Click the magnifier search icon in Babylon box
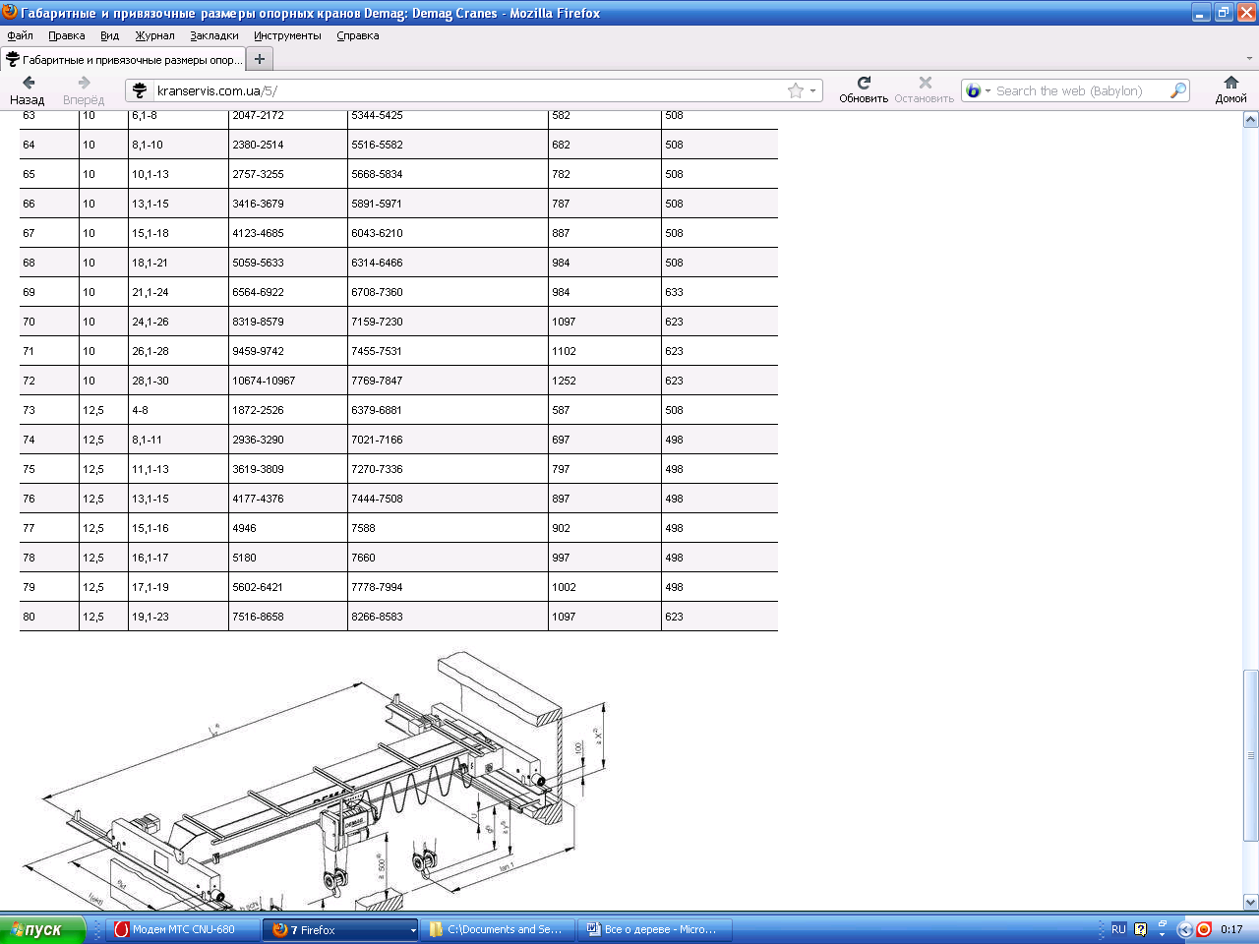Screen dimensions: 1259x944 point(1177,90)
